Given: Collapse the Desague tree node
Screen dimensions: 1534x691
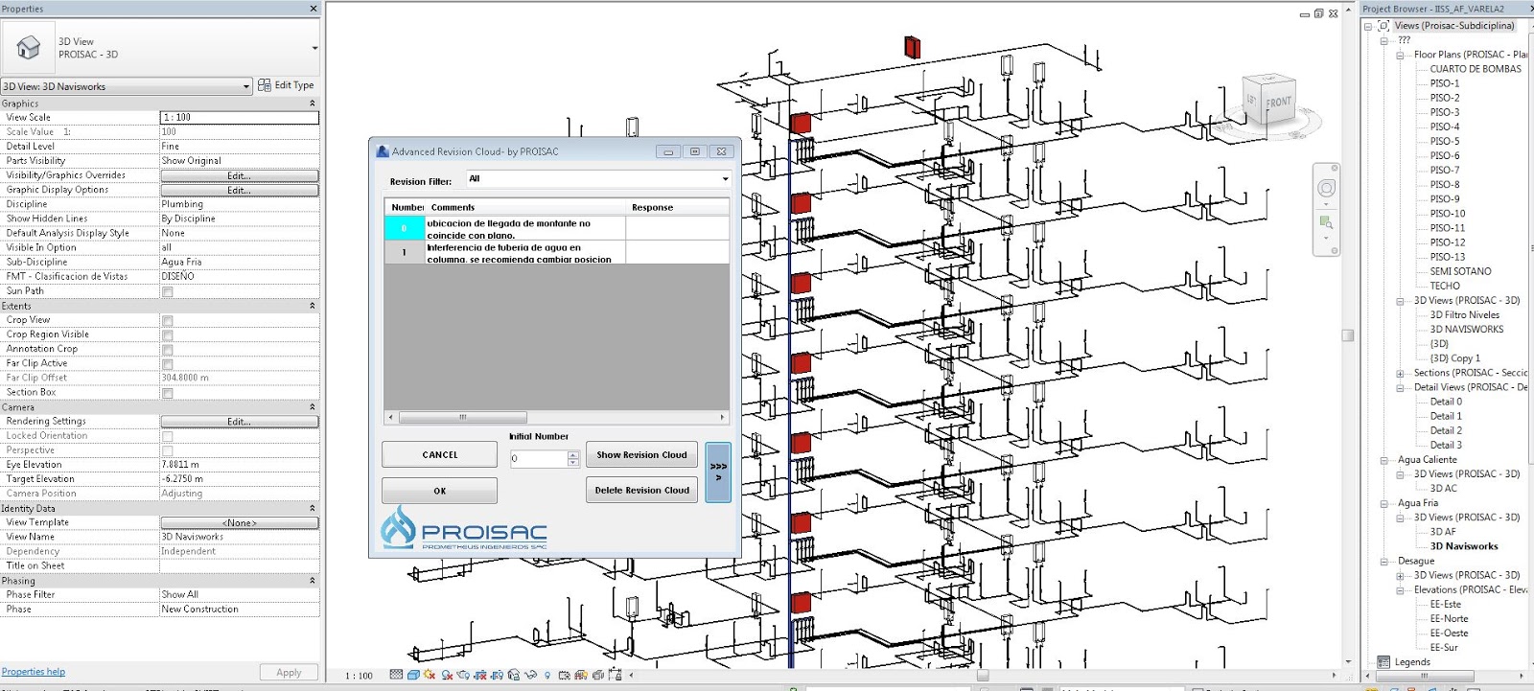Looking at the screenshot, I should 1383,562.
